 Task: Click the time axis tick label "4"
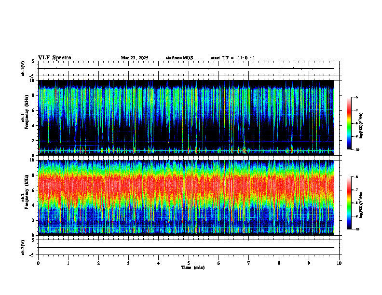(x=159, y=263)
